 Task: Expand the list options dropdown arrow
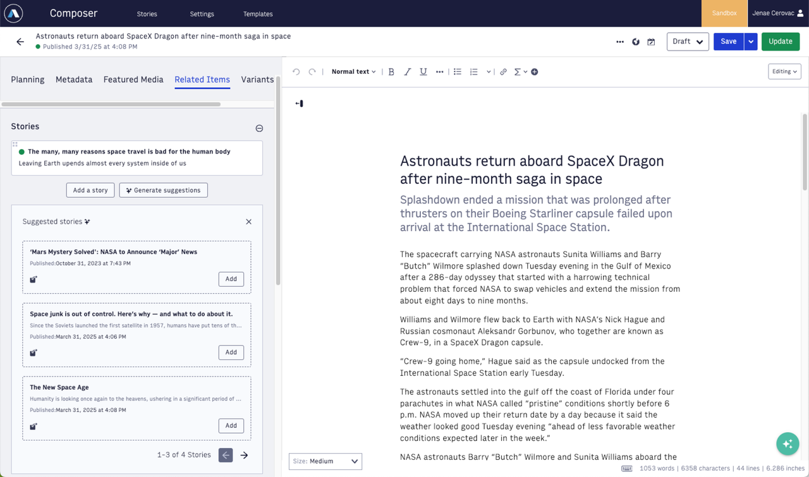[x=489, y=72]
